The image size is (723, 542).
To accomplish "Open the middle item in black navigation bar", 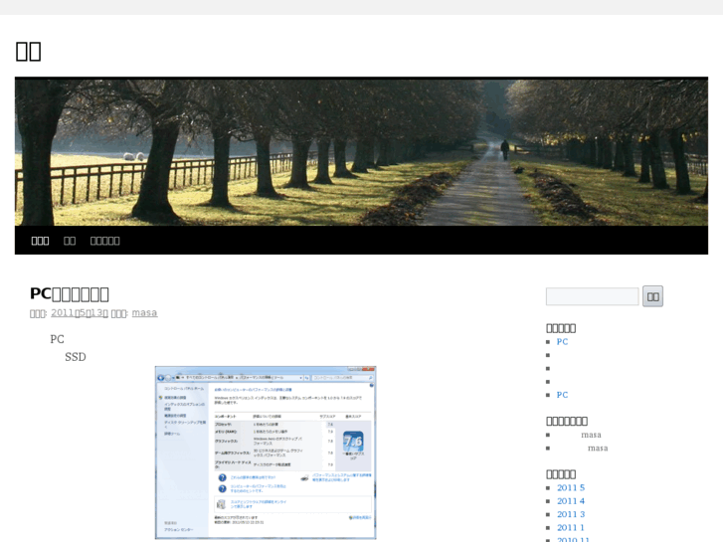I will coord(70,241).
